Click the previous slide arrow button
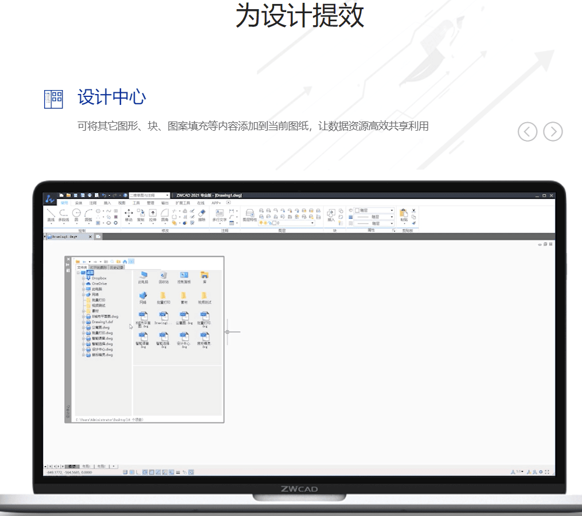This screenshot has width=582, height=516. coord(528,132)
